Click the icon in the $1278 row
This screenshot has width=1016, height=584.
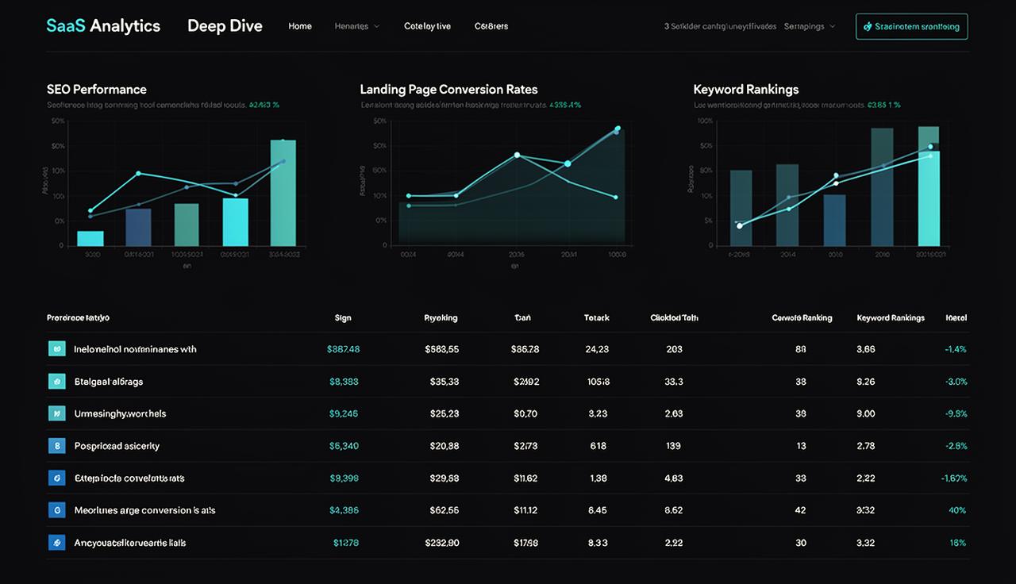tap(56, 543)
